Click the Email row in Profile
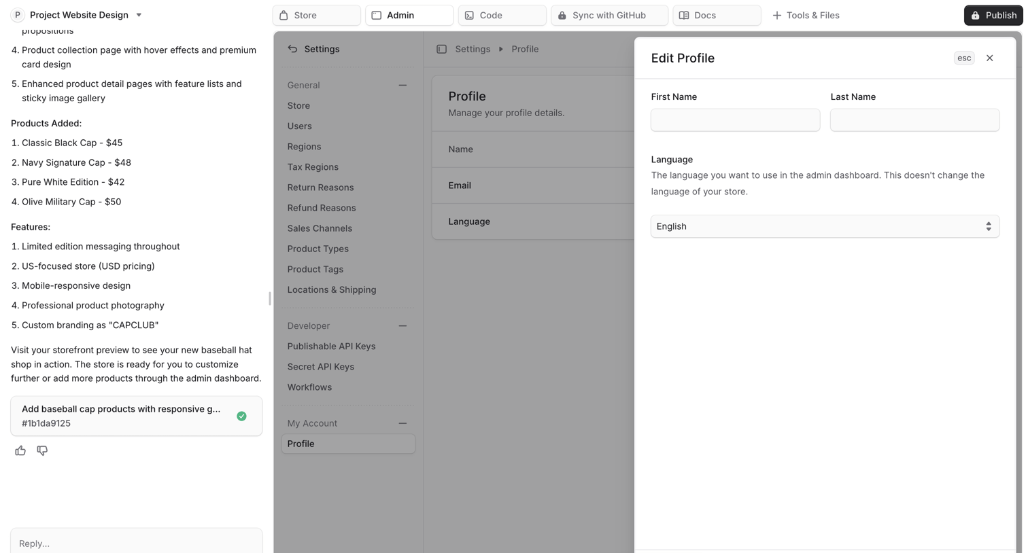This screenshot has width=1028, height=553. 533,185
